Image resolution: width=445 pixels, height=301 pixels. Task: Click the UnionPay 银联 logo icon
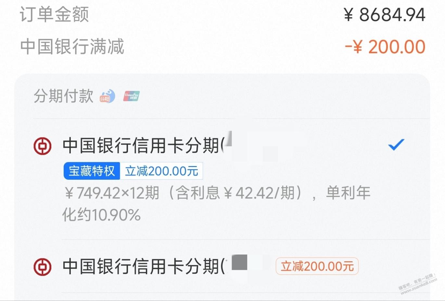click(131, 96)
